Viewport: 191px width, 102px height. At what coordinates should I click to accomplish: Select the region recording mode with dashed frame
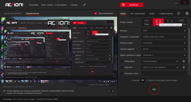(170, 21)
